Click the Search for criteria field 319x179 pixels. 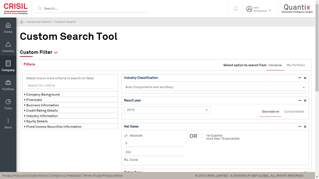click(70, 86)
